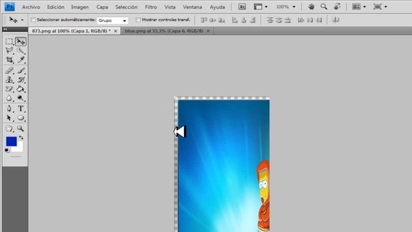412x232 pixels.
Task: Select the Dodge tool
Action: tap(21, 98)
